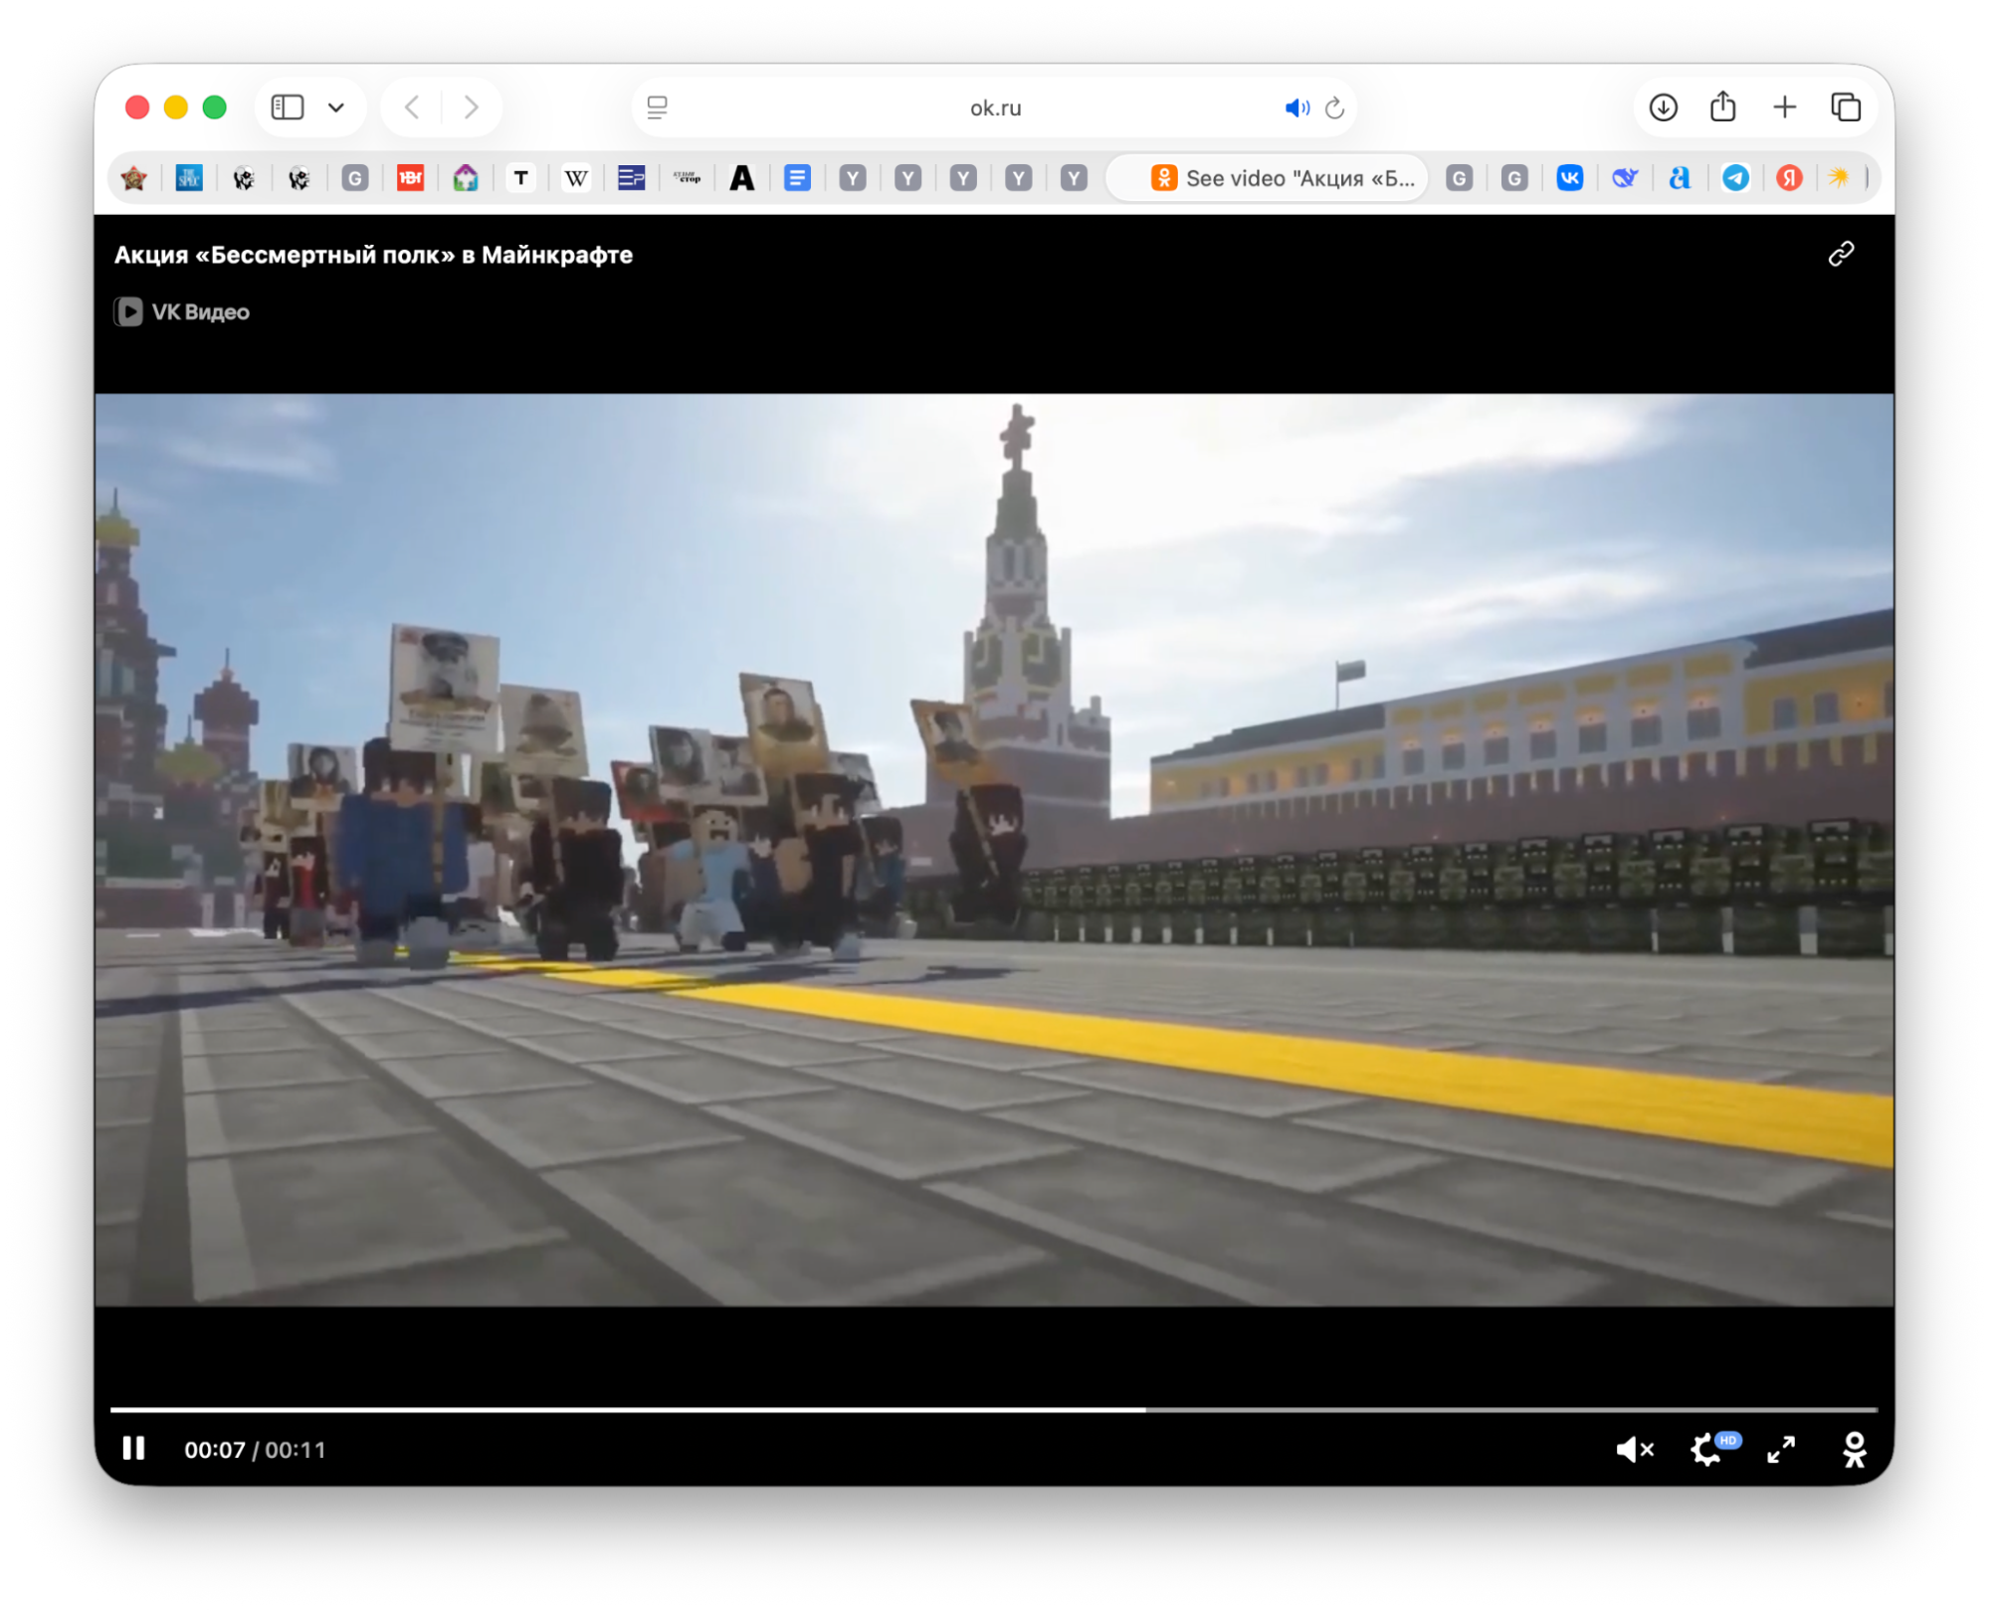Image resolution: width=1989 pixels, height=1611 pixels.
Task: Expand the tab group dropdown chevron
Action: 336,107
